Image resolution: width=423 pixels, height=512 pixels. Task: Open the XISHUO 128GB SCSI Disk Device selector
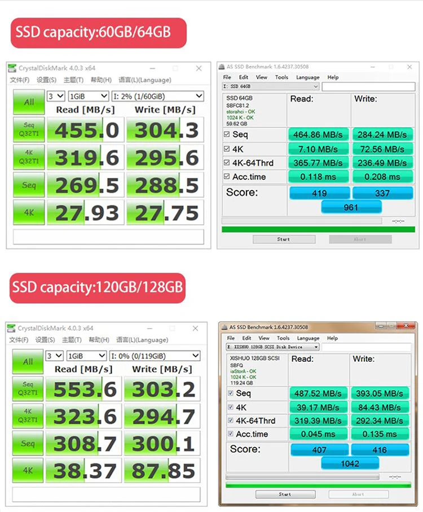pyautogui.click(x=272, y=347)
